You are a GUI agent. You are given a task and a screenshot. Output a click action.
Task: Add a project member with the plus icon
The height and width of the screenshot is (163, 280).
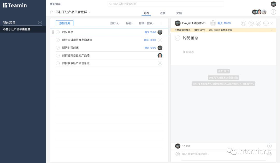[x=273, y=12]
